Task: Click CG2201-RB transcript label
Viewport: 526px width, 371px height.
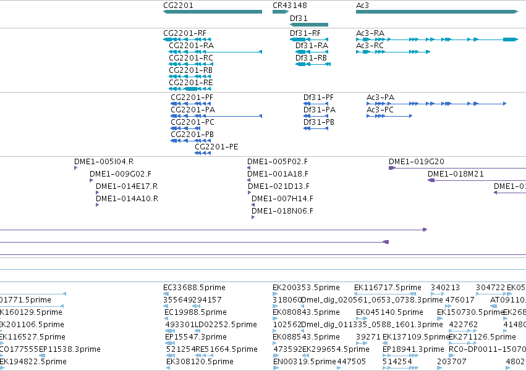Action: pos(190,70)
